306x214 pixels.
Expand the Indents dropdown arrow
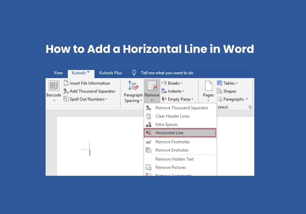click(x=183, y=91)
